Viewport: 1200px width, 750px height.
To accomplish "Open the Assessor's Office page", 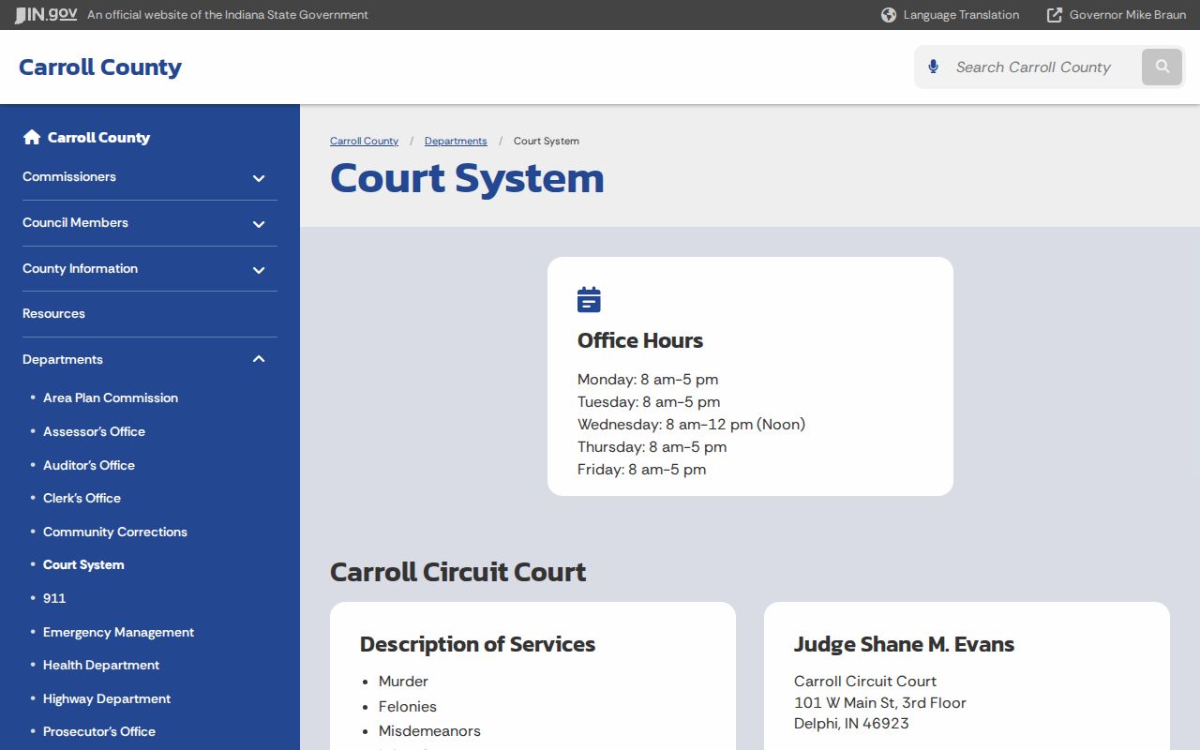I will click(x=94, y=431).
